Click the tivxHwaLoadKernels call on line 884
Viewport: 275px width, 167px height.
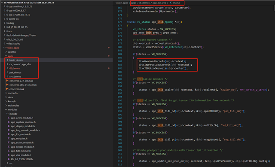[x=152, y=61]
